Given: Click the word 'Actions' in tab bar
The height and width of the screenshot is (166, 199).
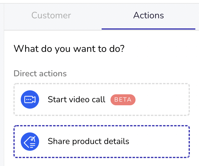Looking at the screenshot, I should point(149,15).
